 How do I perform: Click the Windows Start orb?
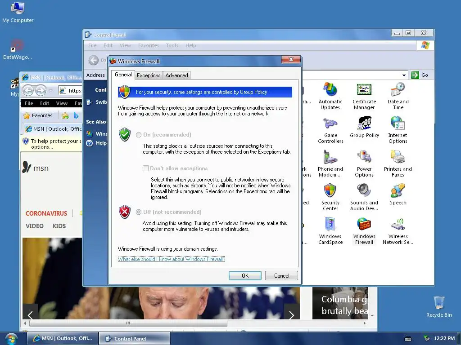coord(11,339)
